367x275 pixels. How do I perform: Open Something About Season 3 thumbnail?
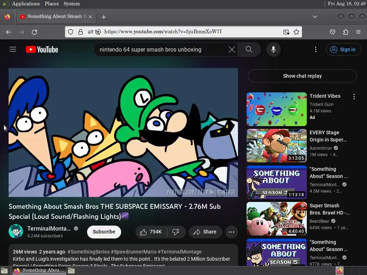(x=276, y=182)
